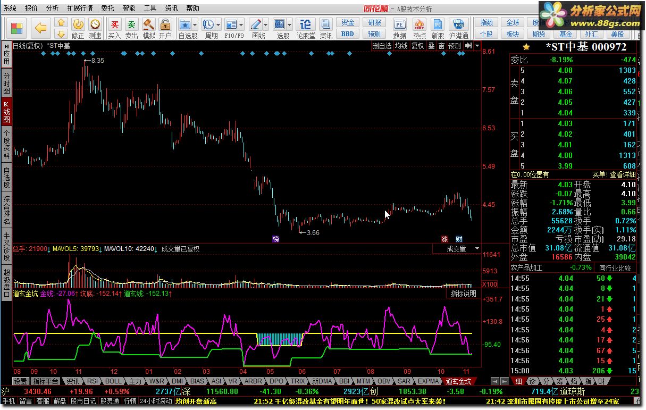Click the 资金 button
646x410 pixels.
(348, 22)
